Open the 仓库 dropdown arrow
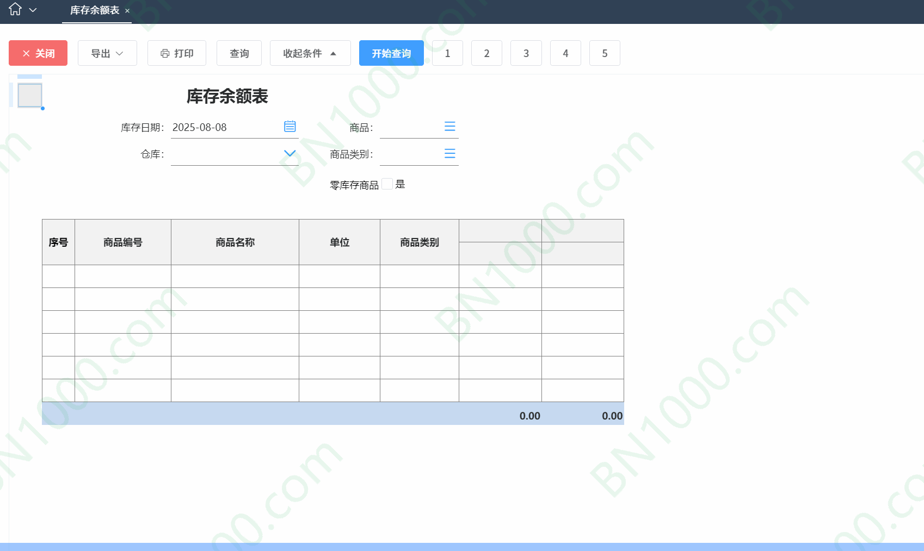924x551 pixels. 290,154
